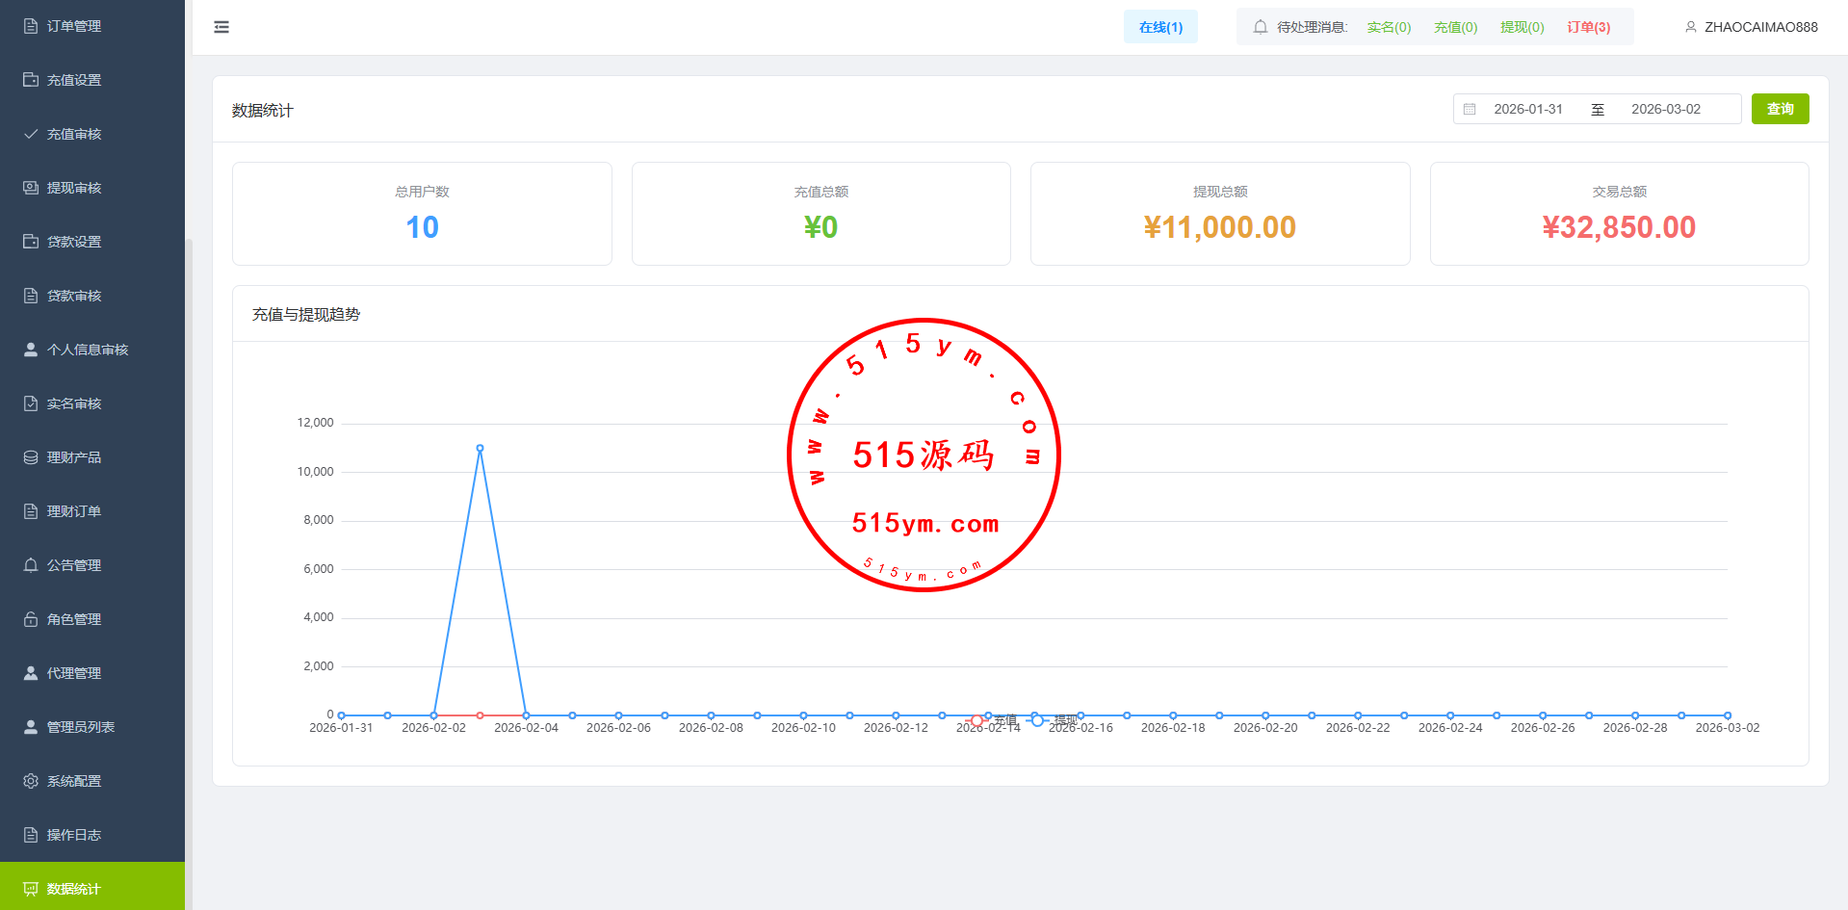Select 操作日志 in the sidebar

pyautogui.click(x=74, y=835)
